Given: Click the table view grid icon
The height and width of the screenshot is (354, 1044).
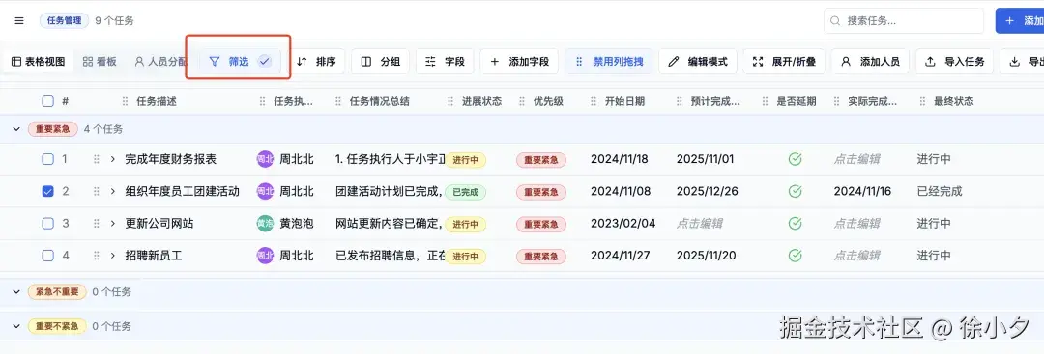Looking at the screenshot, I should point(16,61).
